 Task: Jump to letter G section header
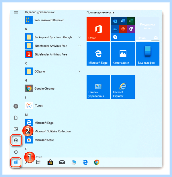coord(26,80)
